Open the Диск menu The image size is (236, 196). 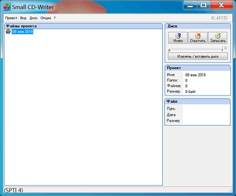pos(33,18)
